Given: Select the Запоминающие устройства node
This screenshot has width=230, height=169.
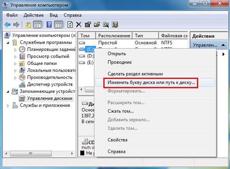Looking at the screenshot, I should (47, 91).
